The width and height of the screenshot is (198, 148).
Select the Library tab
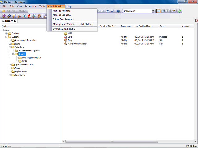click(x=9, y=21)
